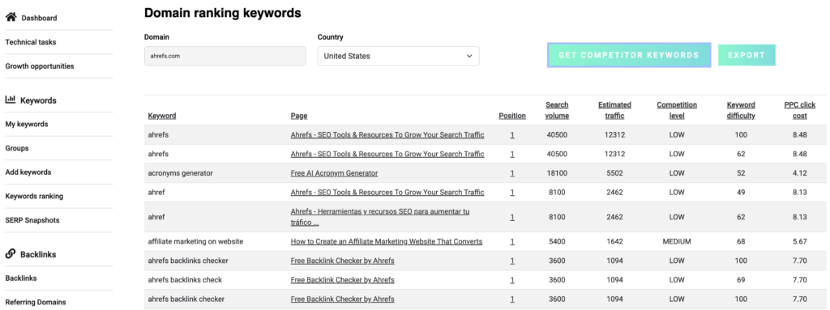
Task: Click position 1 link in 'ahrefs backlinks check' row
Action: (512, 280)
